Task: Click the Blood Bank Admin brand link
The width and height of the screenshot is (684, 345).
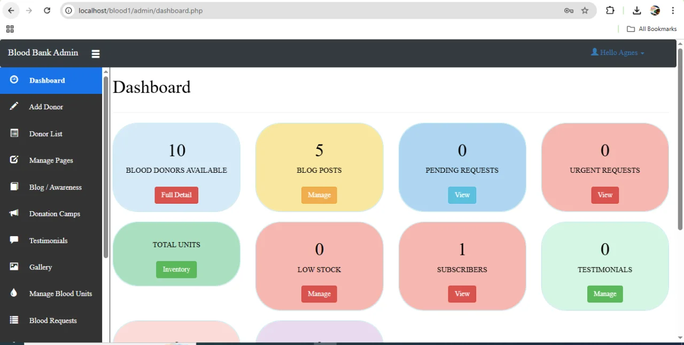Action: (x=43, y=52)
